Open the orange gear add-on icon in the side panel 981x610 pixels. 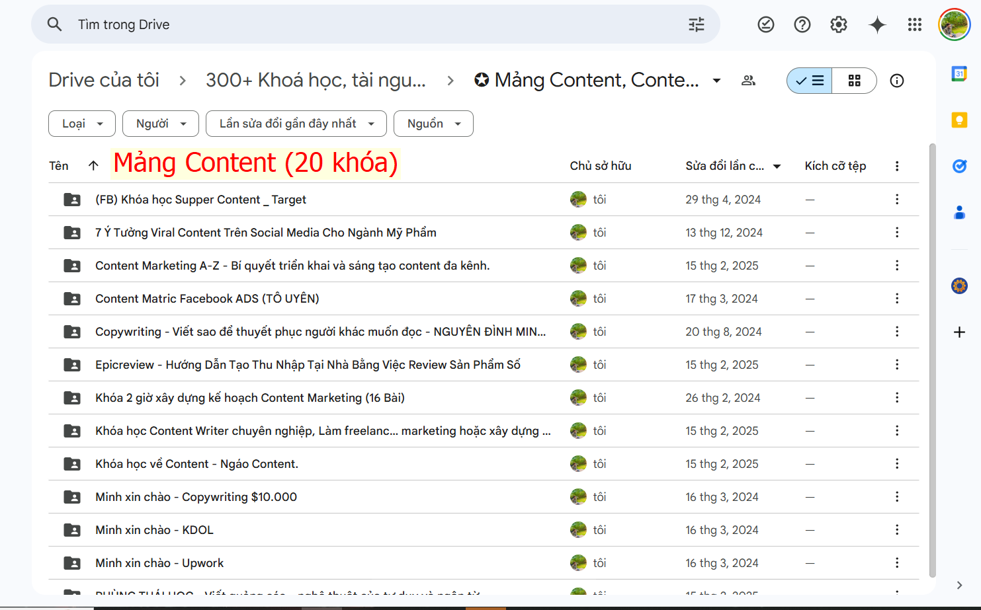point(959,286)
